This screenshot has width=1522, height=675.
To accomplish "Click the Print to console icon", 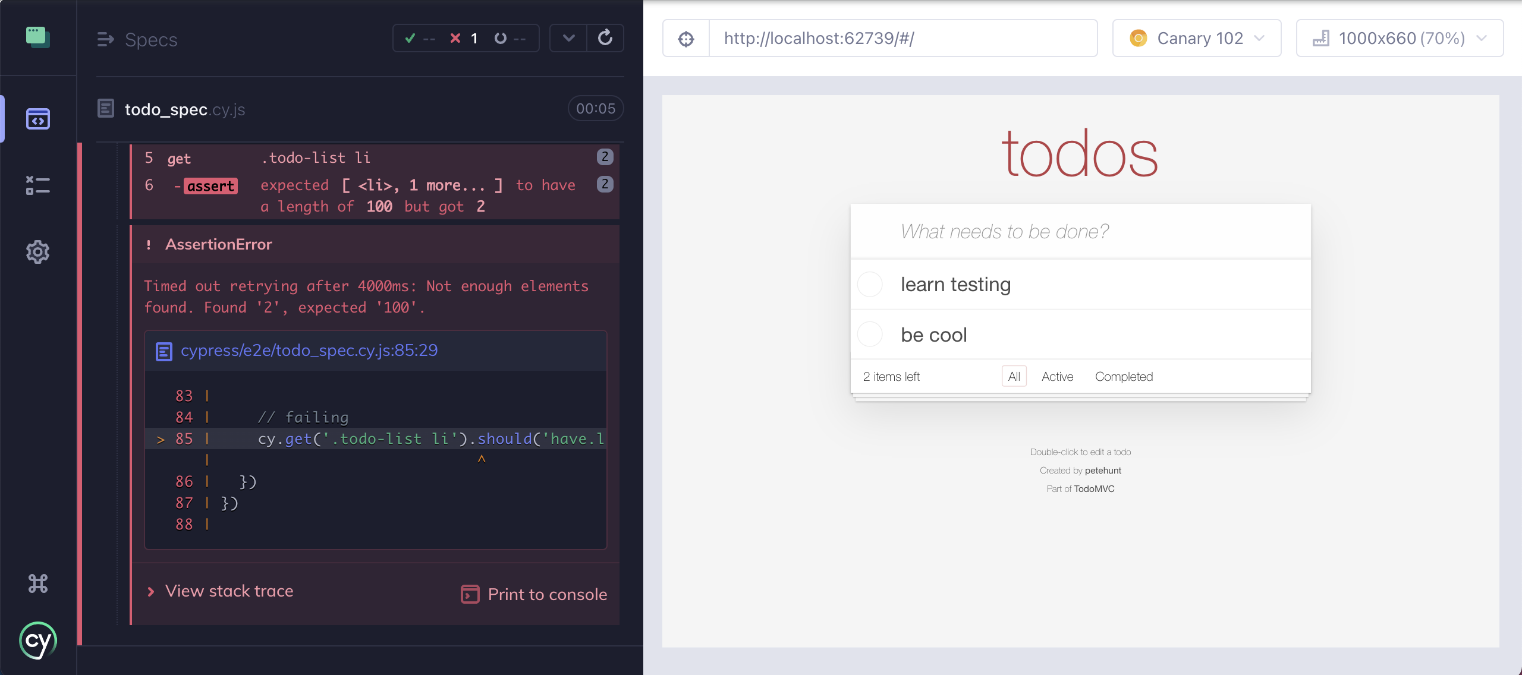I will click(469, 594).
